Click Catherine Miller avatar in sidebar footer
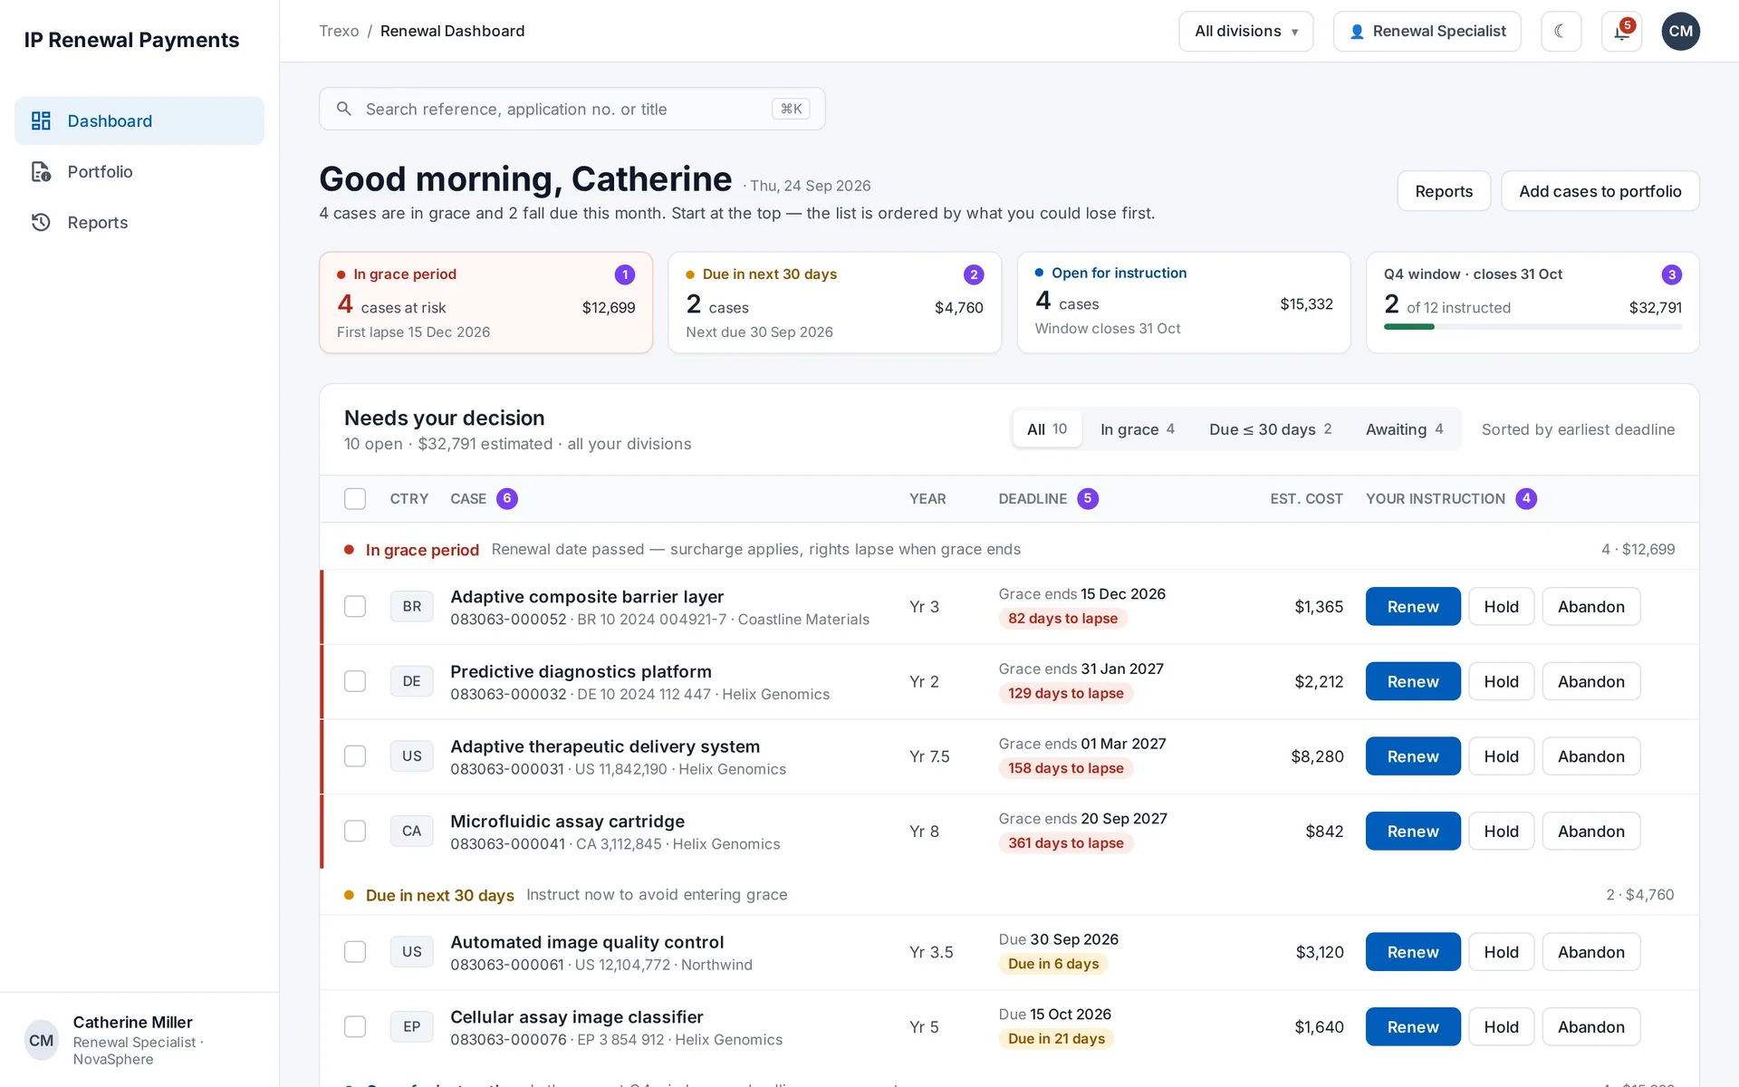The height and width of the screenshot is (1087, 1739). click(42, 1040)
